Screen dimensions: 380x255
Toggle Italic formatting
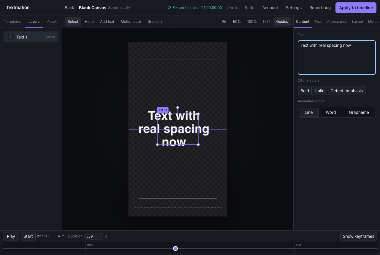(x=320, y=91)
